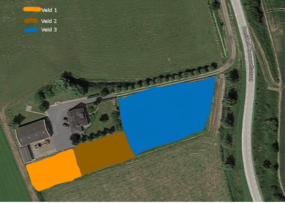Click the brown Veld 2 legend swatch

(x=31, y=21)
